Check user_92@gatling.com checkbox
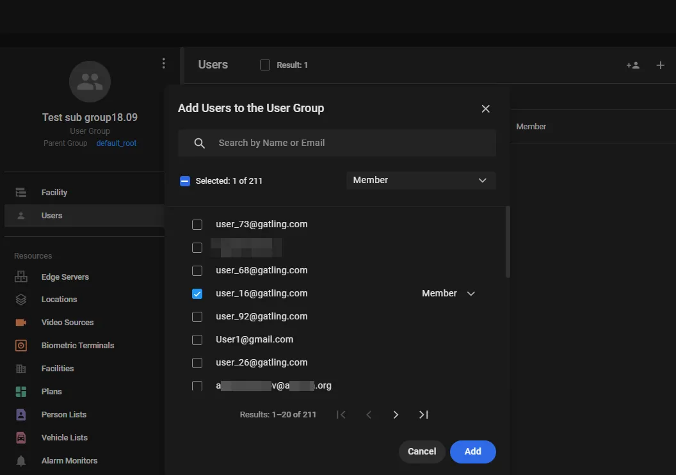Image resolution: width=676 pixels, height=475 pixels. (197, 317)
